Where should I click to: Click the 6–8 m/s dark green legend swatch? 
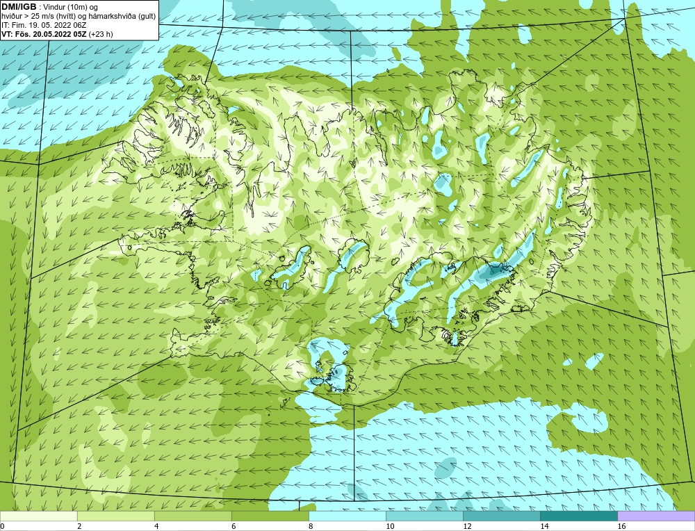(x=270, y=516)
